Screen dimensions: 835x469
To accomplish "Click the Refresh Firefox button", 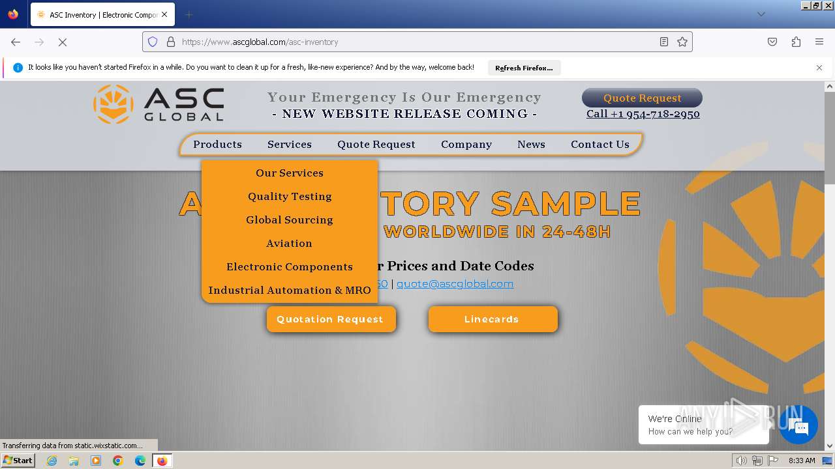I will click(524, 68).
